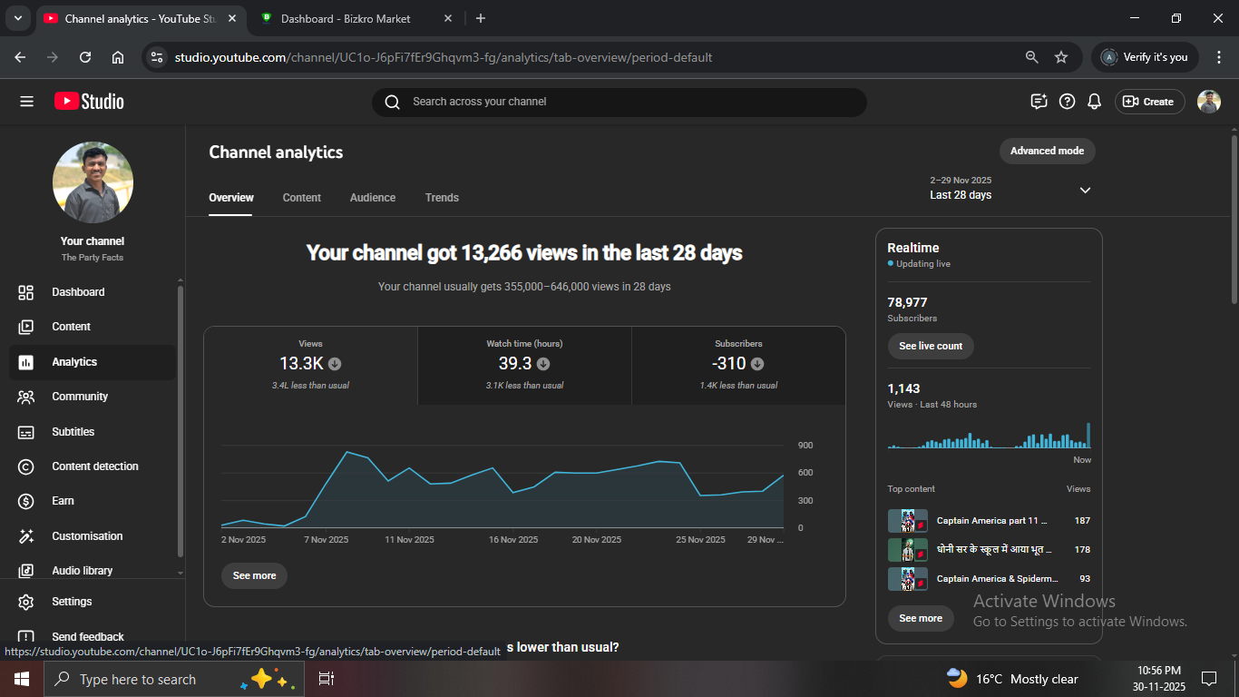
Task: Open Content detection in sidebar
Action: 94,466
